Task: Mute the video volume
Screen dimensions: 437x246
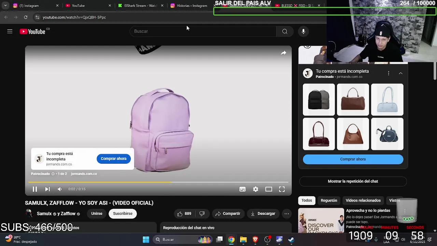Action: (60, 189)
